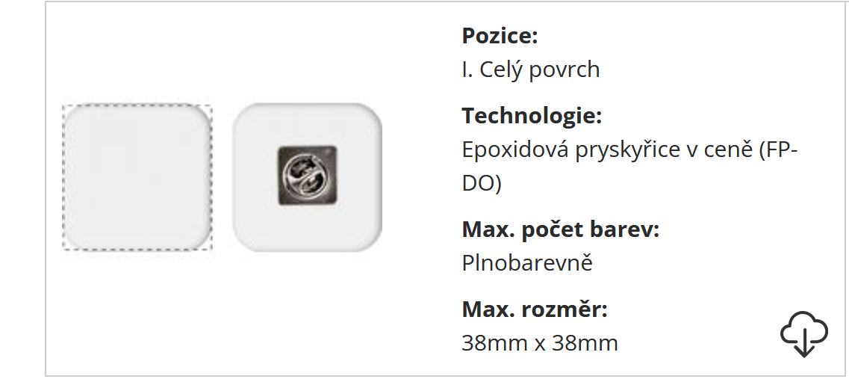Viewport: 849px width, 382px height.
Task: Click the "Max. rozměr:" heading
Action: [535, 309]
